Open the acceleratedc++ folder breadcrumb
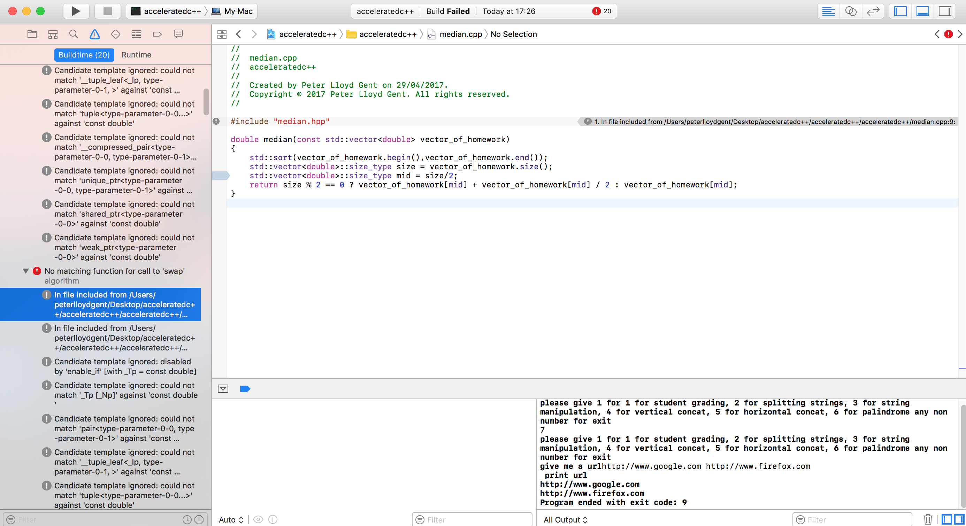The image size is (966, 526). 382,34
